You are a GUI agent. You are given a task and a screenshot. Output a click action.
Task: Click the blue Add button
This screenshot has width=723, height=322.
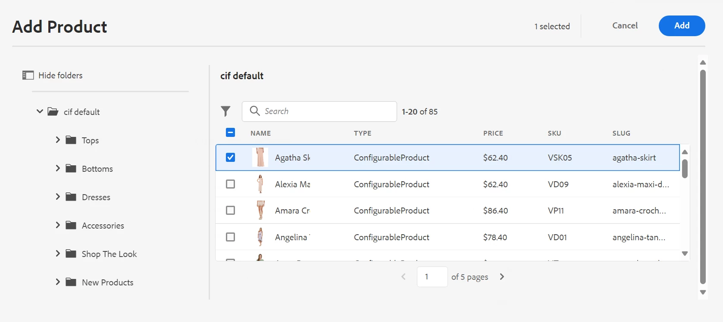[x=682, y=26]
